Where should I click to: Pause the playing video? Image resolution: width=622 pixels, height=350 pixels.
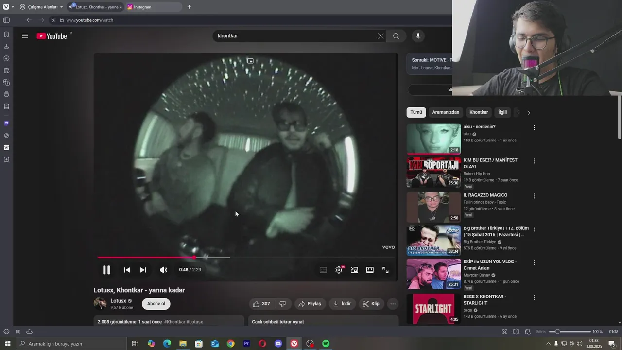tap(106, 270)
